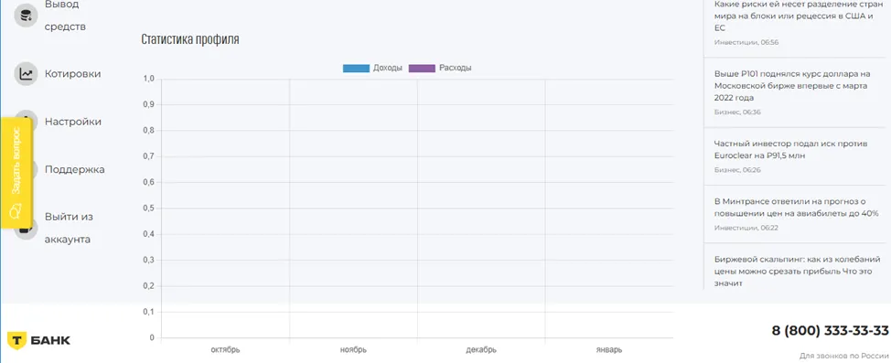Screen dimensions: 891x363
Task: Click the ноябрь axis label
Action: click(353, 350)
